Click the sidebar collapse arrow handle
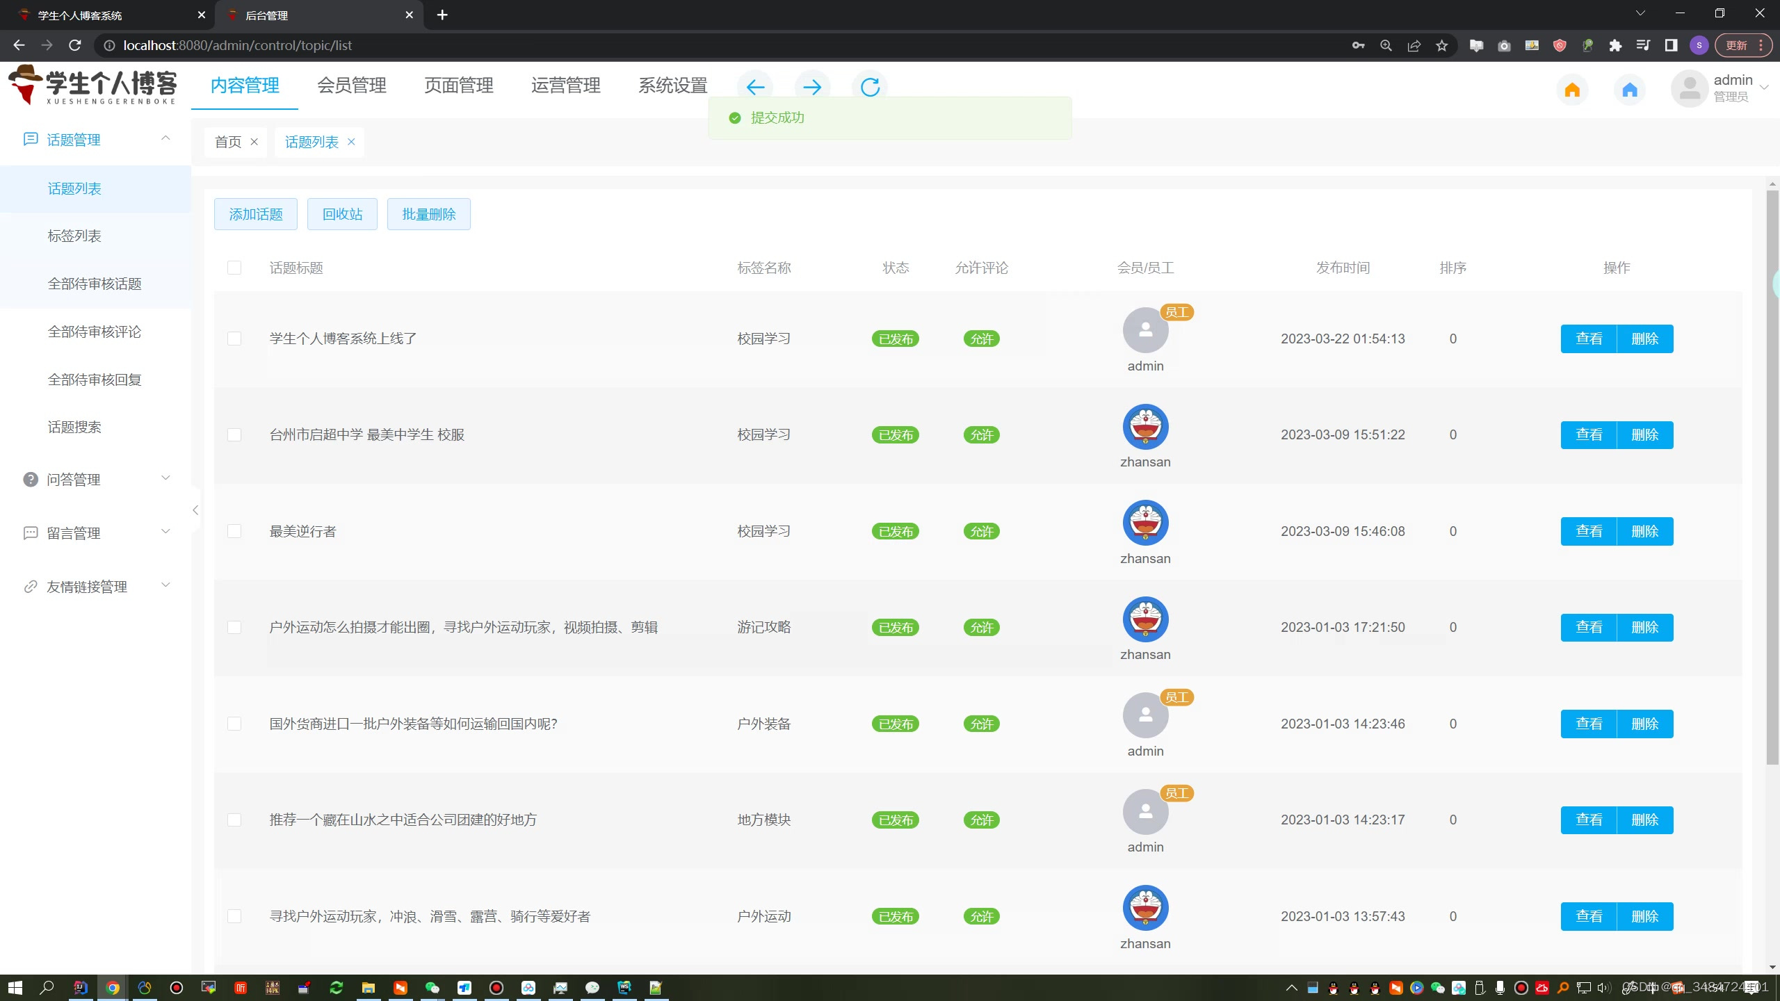Image resolution: width=1780 pixels, height=1001 pixels. (x=195, y=510)
